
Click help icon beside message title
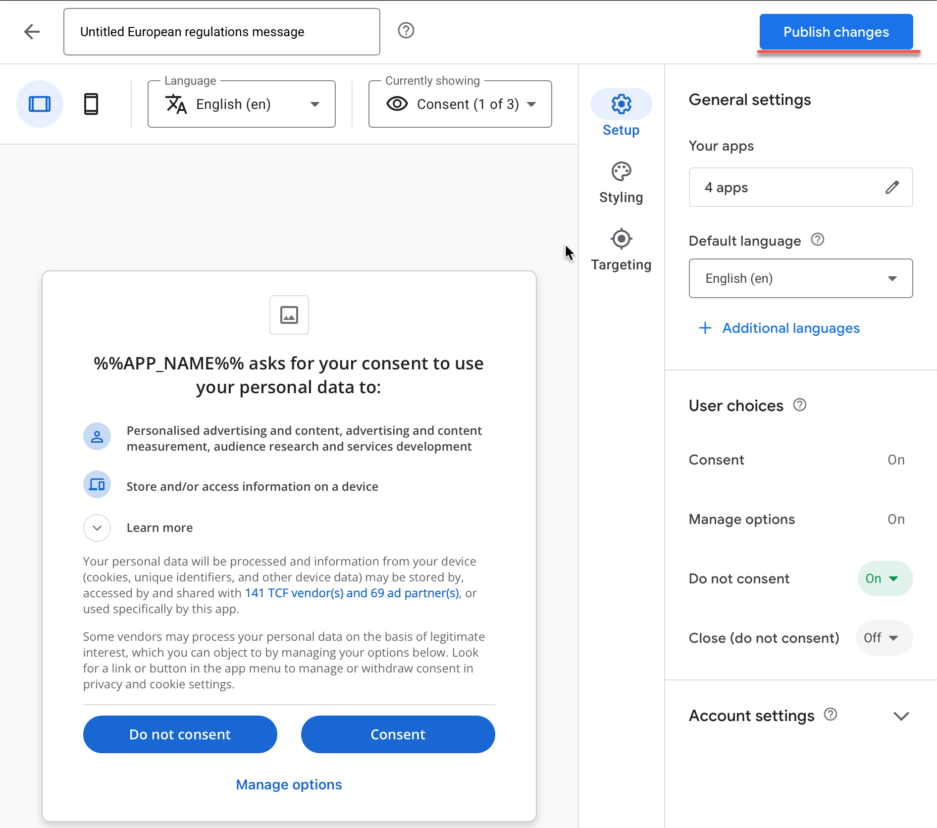[406, 31]
